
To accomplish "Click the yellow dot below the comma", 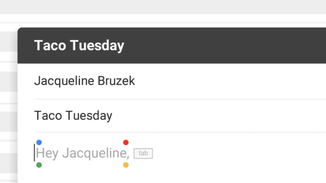I will [126, 165].
